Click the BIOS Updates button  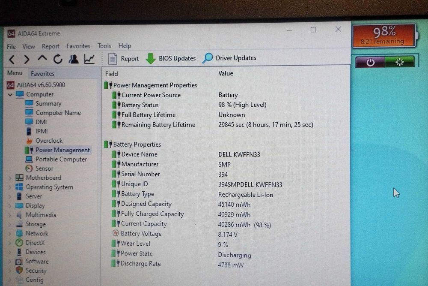pos(171,58)
